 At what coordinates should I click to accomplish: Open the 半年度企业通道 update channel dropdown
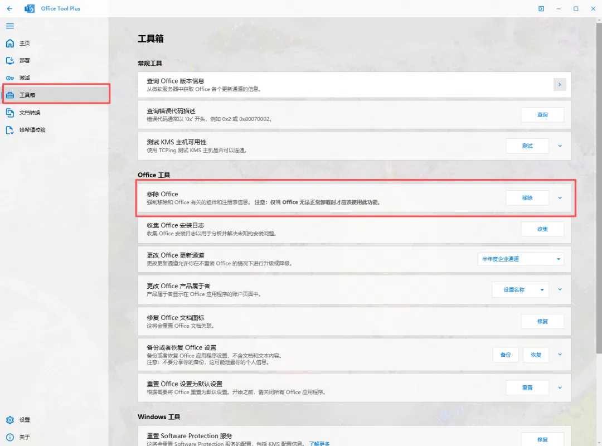click(521, 259)
